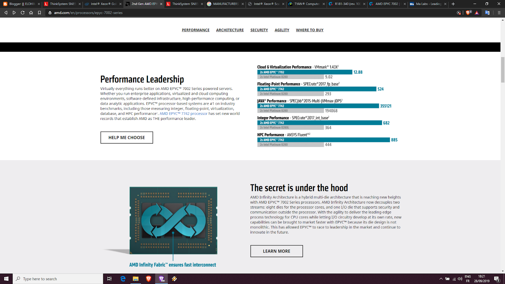Open the clock showing 18:21
Screen dimensions: 505x284
[x=482, y=279]
